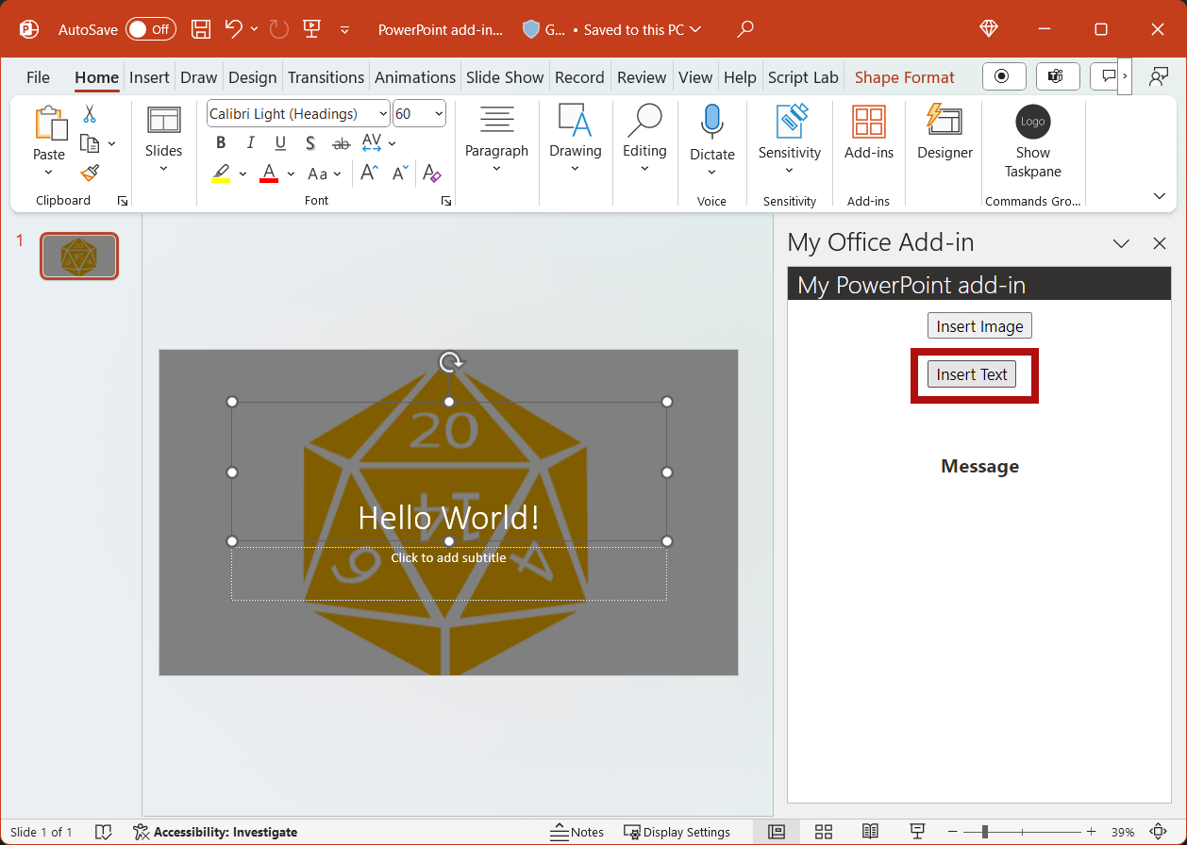Expand the Paste options arrow

pos(49,173)
